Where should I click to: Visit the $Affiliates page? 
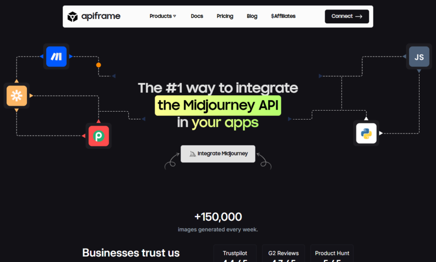click(x=283, y=16)
